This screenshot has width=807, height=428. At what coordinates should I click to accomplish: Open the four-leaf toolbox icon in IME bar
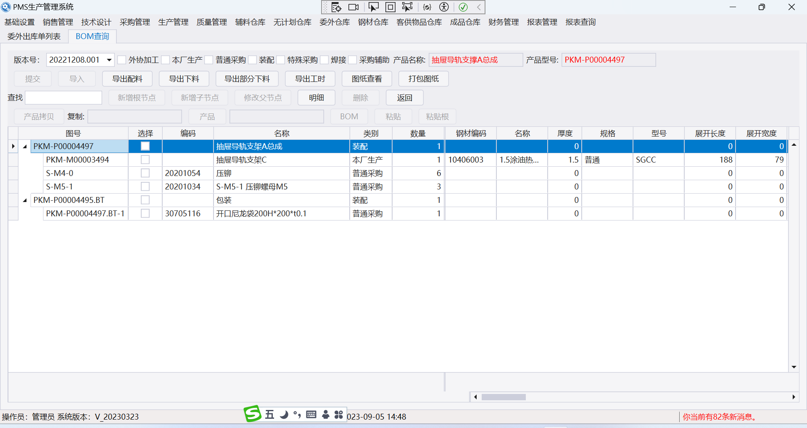click(x=339, y=415)
